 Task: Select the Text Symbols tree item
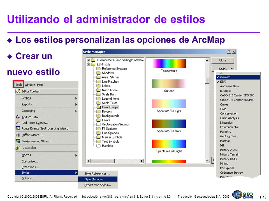tap(110, 142)
